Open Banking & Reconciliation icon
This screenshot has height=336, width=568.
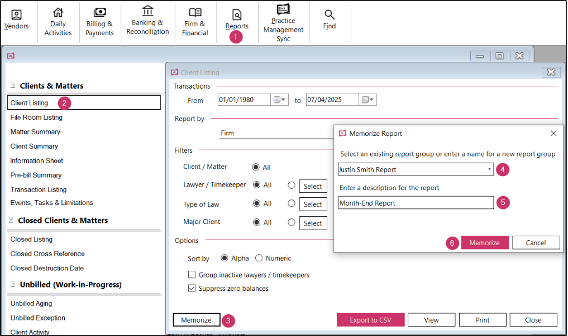[x=147, y=11]
